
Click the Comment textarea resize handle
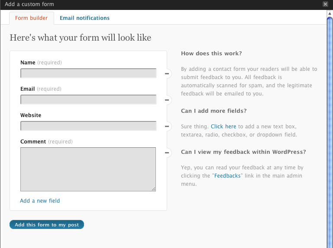click(153, 189)
